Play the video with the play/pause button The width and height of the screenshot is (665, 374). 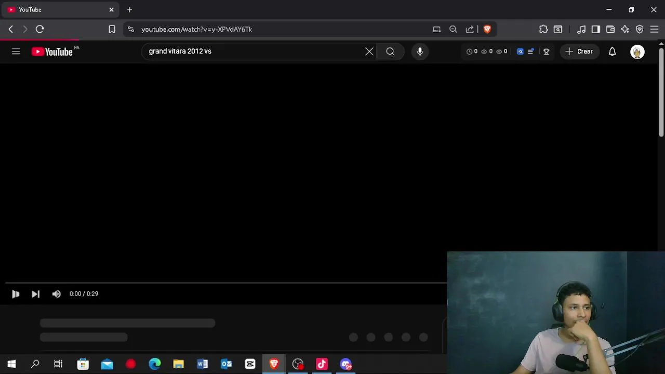(16, 294)
